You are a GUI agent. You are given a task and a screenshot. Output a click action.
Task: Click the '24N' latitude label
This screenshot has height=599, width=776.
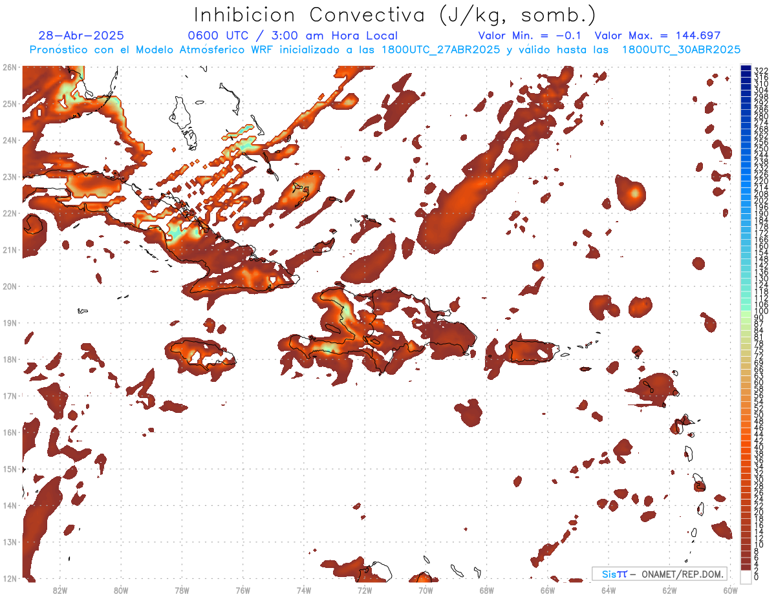click(9, 140)
